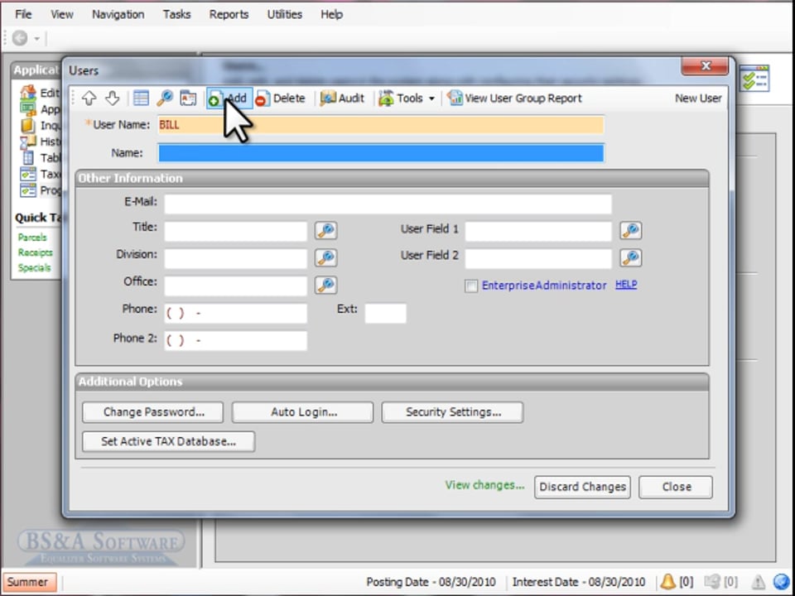Click the Receipts quick task link
Viewport: 795px width, 596px height.
[x=35, y=252]
